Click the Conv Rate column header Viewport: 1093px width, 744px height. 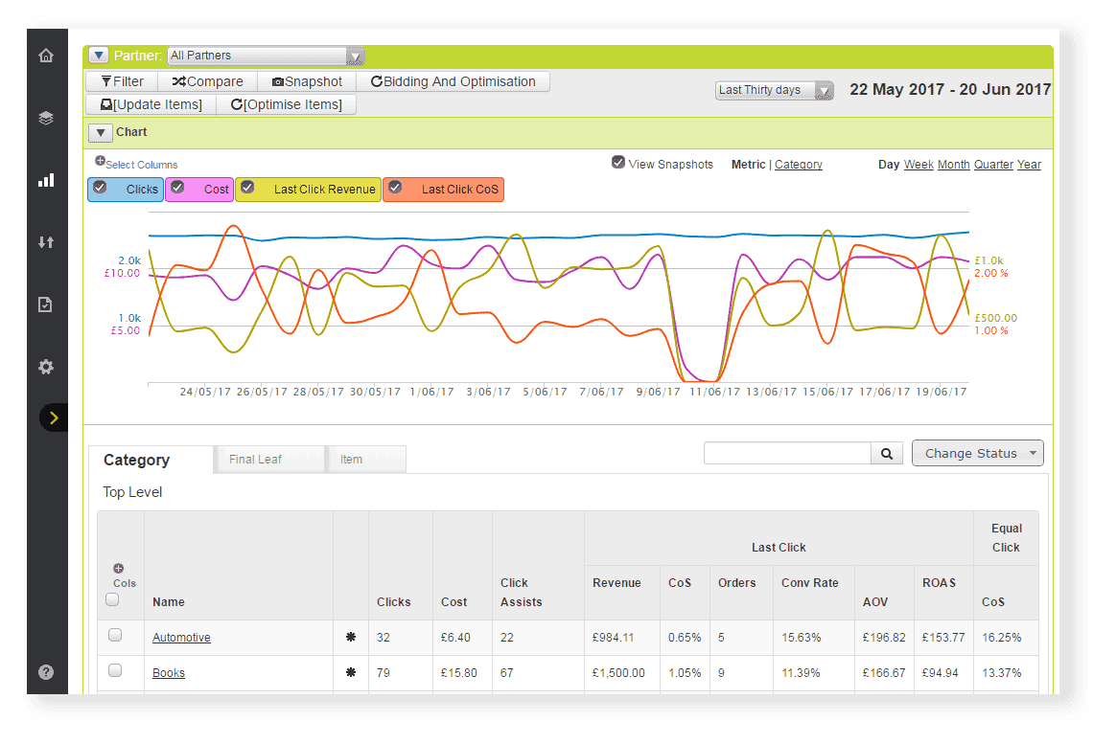coord(809,582)
